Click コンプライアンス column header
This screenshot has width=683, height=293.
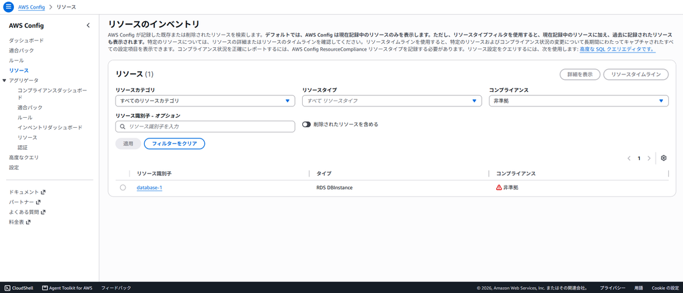(x=516, y=173)
